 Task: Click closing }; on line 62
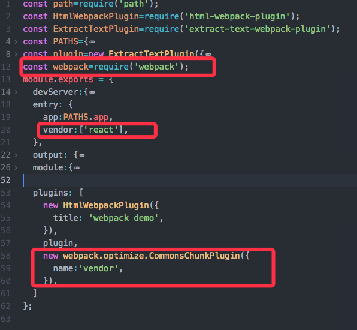[x=28, y=306]
